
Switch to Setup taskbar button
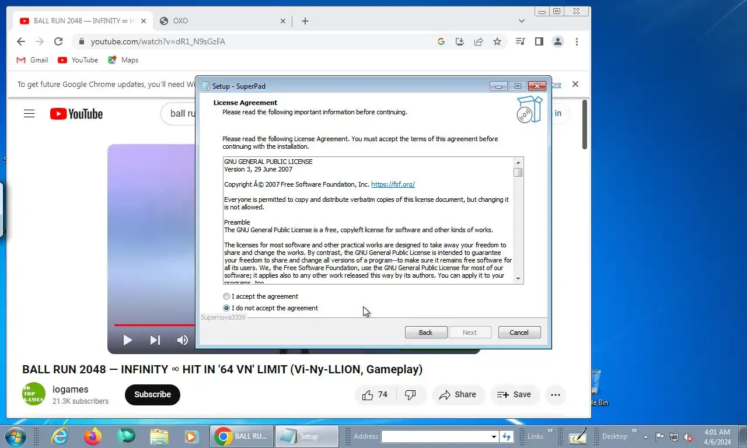(x=306, y=436)
